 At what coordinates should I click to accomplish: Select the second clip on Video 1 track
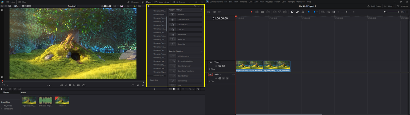click(x=277, y=66)
